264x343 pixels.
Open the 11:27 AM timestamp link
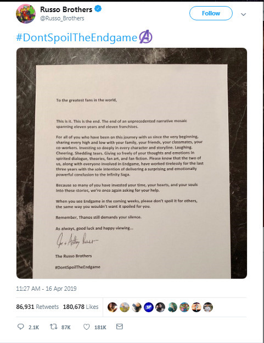[x=46, y=289]
